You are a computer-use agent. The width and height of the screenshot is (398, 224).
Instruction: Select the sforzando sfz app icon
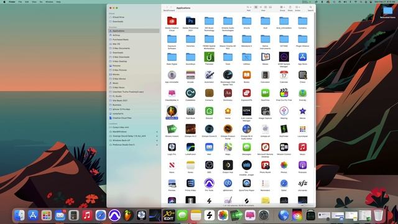(303, 183)
